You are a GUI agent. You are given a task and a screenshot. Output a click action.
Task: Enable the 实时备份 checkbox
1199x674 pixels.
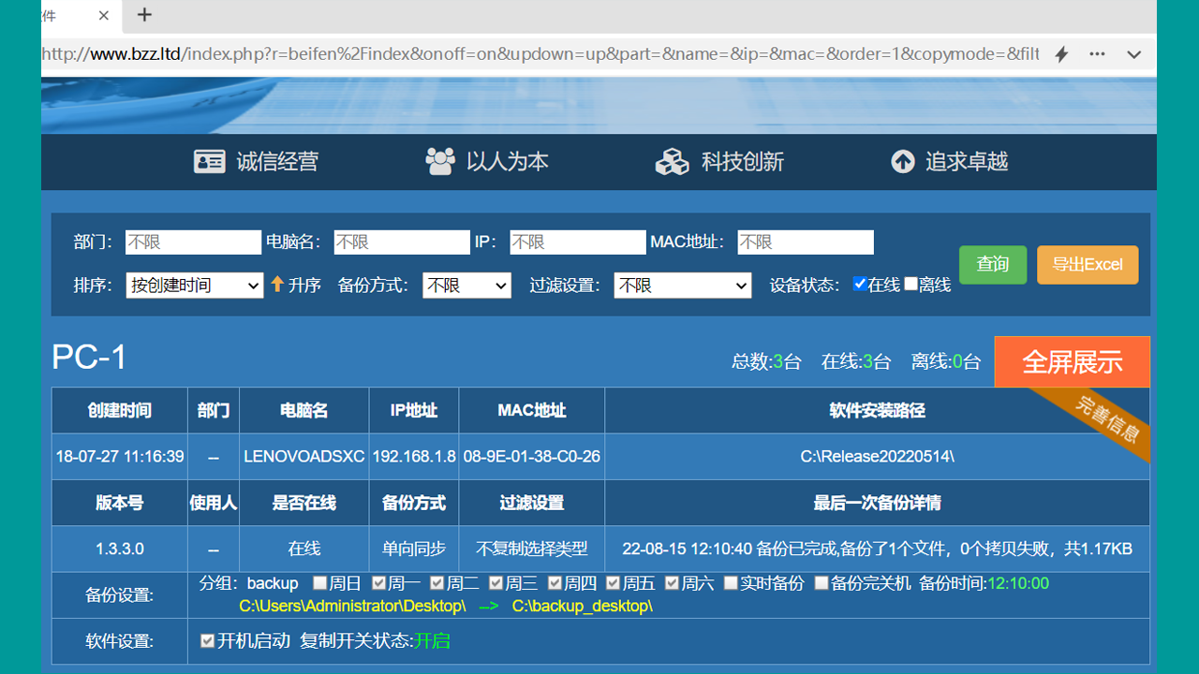pyautogui.click(x=730, y=582)
